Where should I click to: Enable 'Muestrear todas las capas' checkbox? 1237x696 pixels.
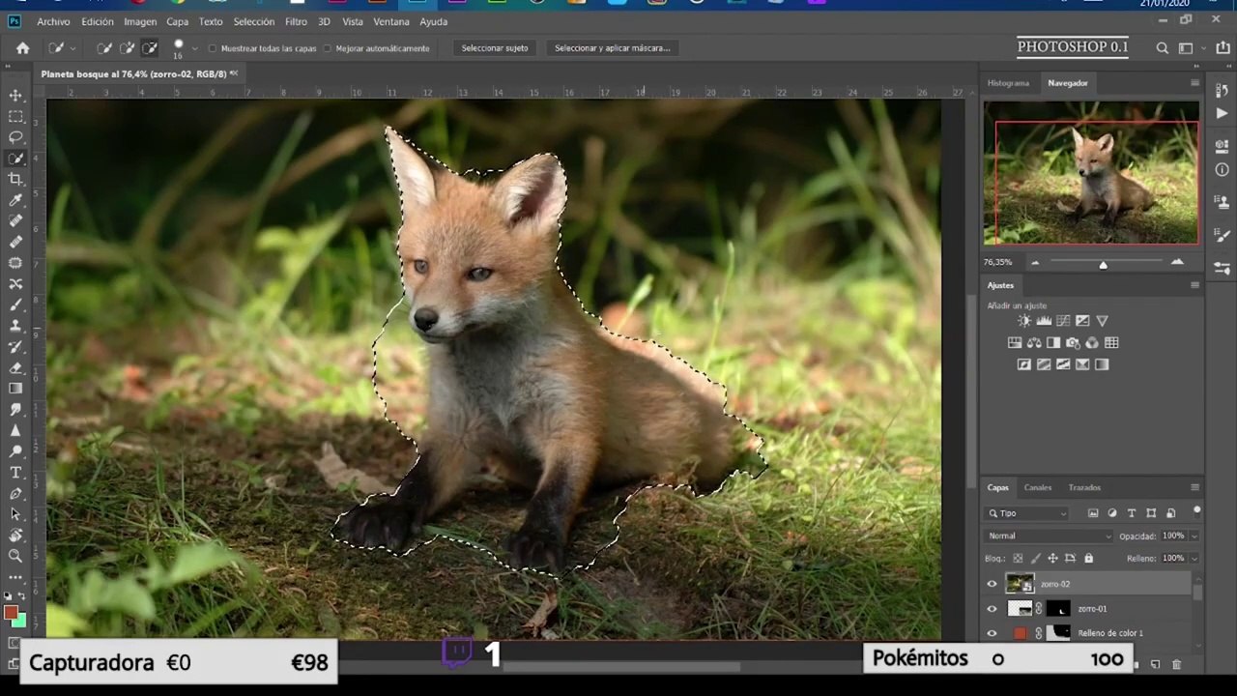(213, 48)
